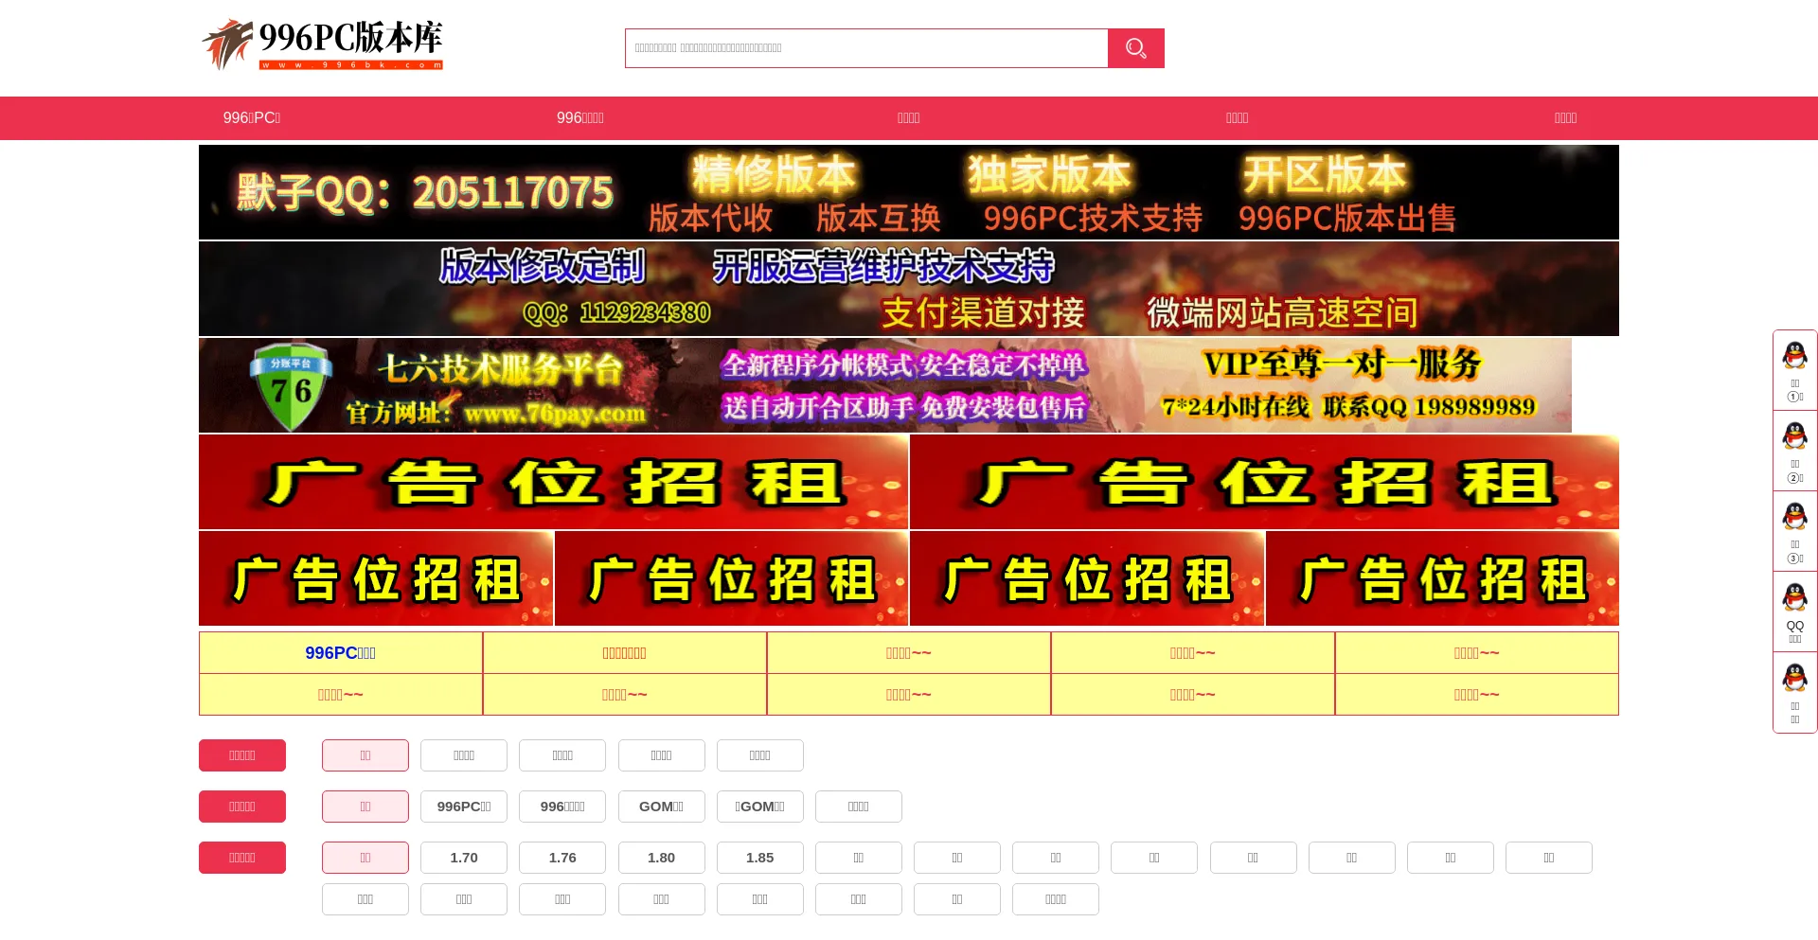
Task: Select the 1.70 version filter
Action: (x=464, y=858)
